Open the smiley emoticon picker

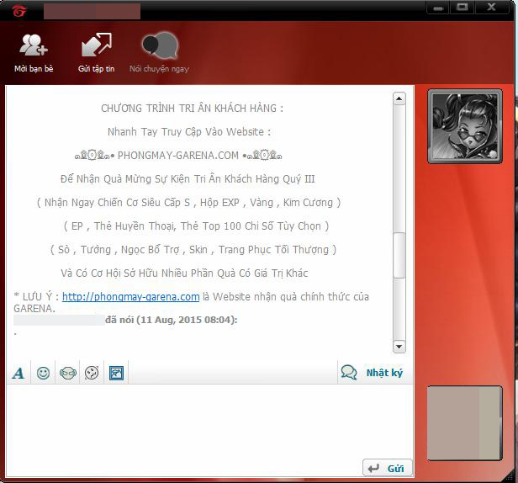point(43,374)
